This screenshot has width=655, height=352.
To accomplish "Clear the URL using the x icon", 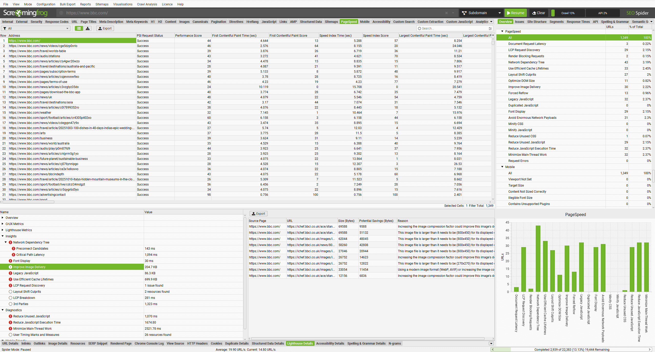I will [x=446, y=13].
